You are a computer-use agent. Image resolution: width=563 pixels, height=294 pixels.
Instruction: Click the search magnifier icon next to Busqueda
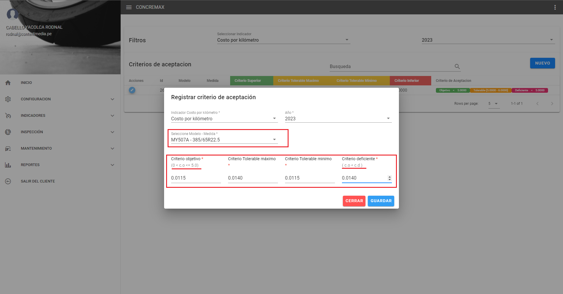pos(457,67)
